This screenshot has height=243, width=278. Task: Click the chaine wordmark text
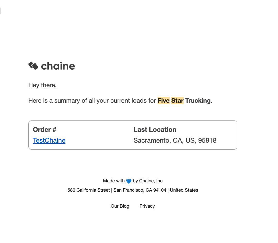click(x=58, y=66)
